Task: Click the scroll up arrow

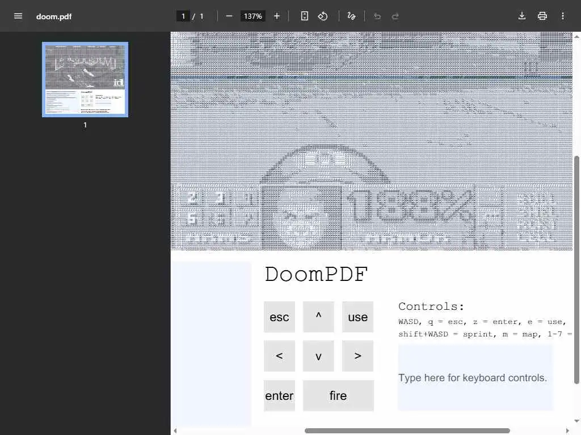Action: pos(576,36)
